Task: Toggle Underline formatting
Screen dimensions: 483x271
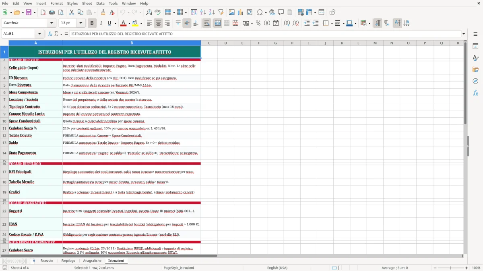Action: 109,23
